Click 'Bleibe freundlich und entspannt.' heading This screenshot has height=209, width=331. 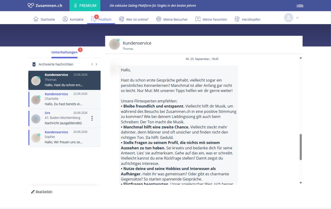(154, 106)
